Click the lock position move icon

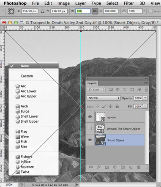(x=110, y=106)
